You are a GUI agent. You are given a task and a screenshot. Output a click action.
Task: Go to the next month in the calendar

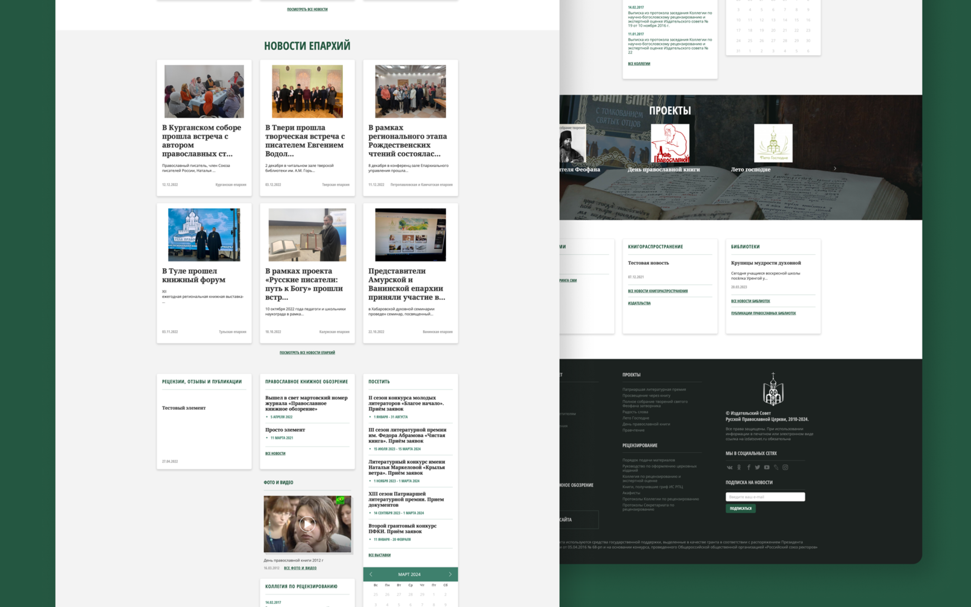pyautogui.click(x=450, y=574)
